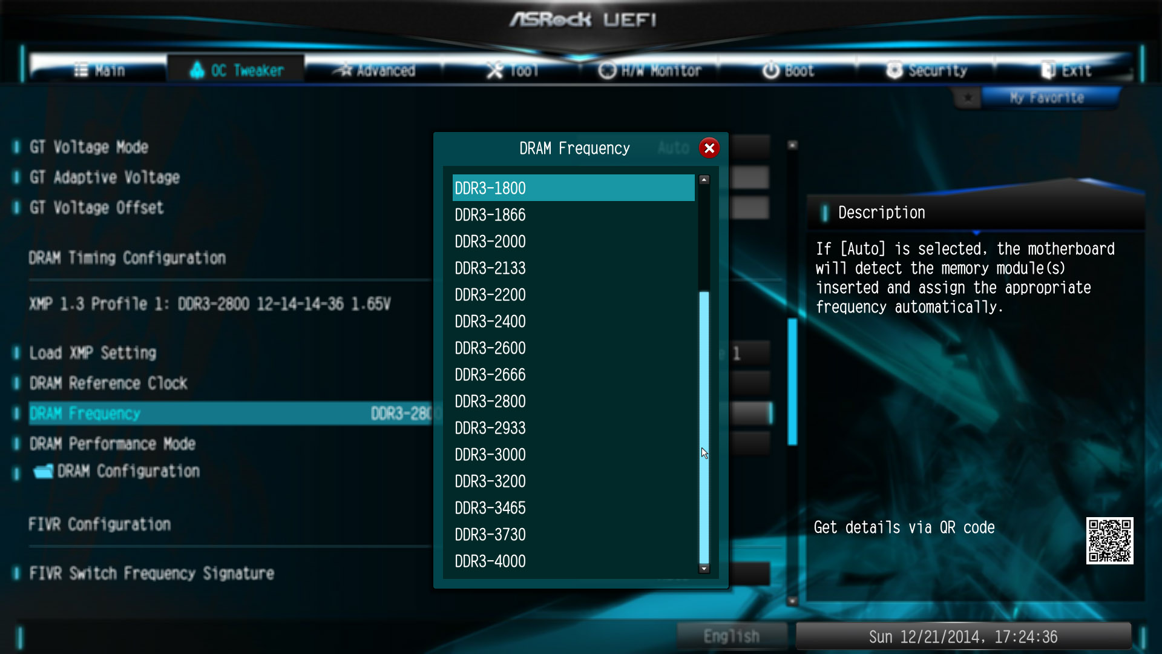Viewport: 1162px width, 654px height.
Task: Click the English language button
Action: click(732, 636)
